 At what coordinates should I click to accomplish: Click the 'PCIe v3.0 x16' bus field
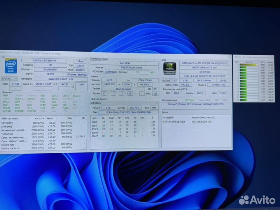(x=205, y=76)
